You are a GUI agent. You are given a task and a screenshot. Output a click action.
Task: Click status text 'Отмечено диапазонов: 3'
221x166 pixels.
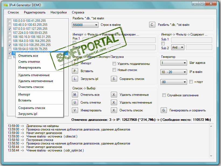92,120
